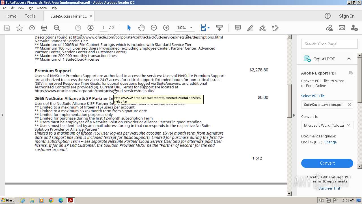Share a link to the file
The image size is (362, 204).
(x=329, y=28)
